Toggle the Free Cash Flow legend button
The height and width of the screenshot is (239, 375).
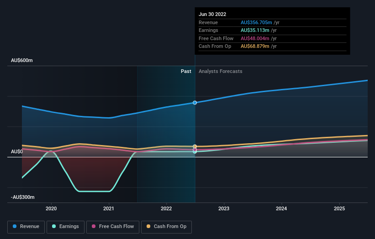click(113, 227)
